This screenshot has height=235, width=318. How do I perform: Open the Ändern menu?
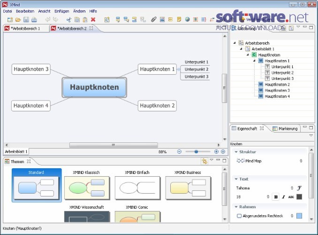click(x=79, y=11)
